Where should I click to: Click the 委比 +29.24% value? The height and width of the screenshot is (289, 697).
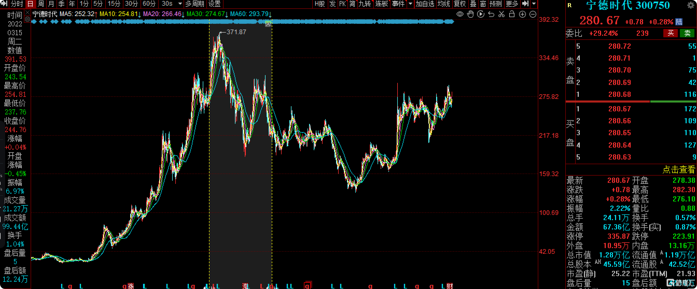pos(603,33)
